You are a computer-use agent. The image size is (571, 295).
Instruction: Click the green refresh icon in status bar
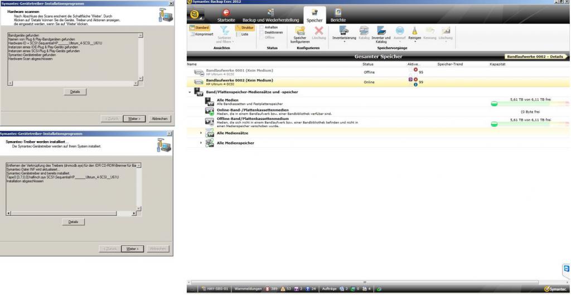click(379, 289)
